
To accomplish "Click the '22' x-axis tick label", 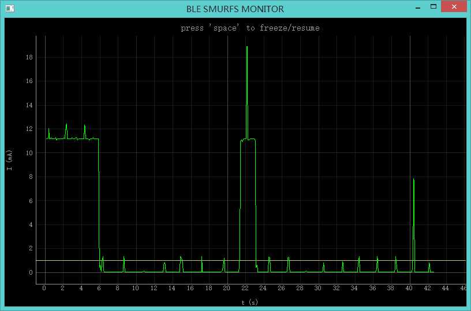I will point(245,288).
